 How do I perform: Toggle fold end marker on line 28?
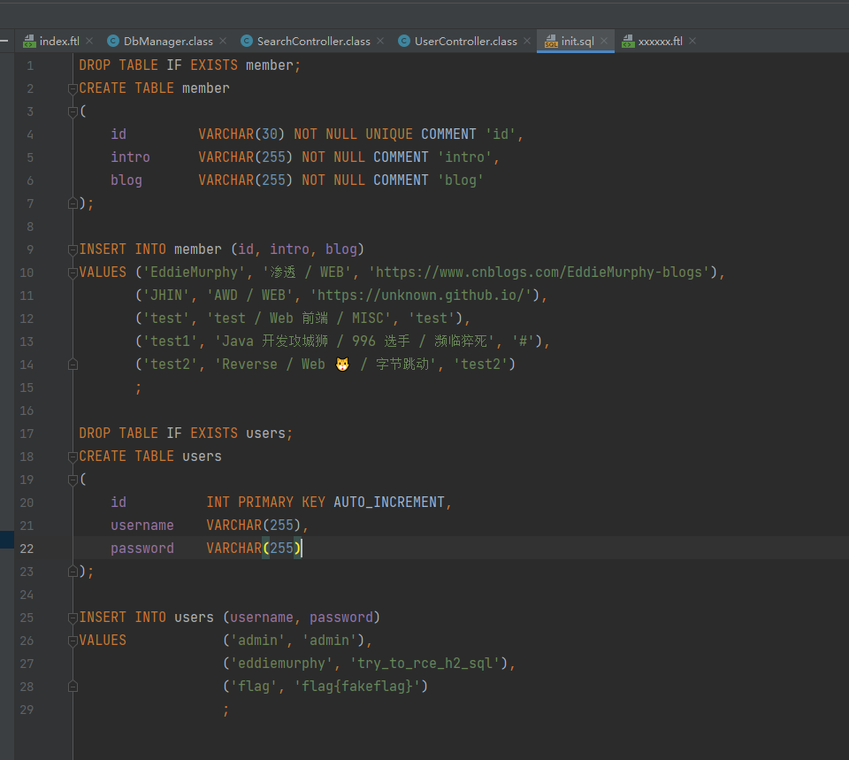point(73,687)
